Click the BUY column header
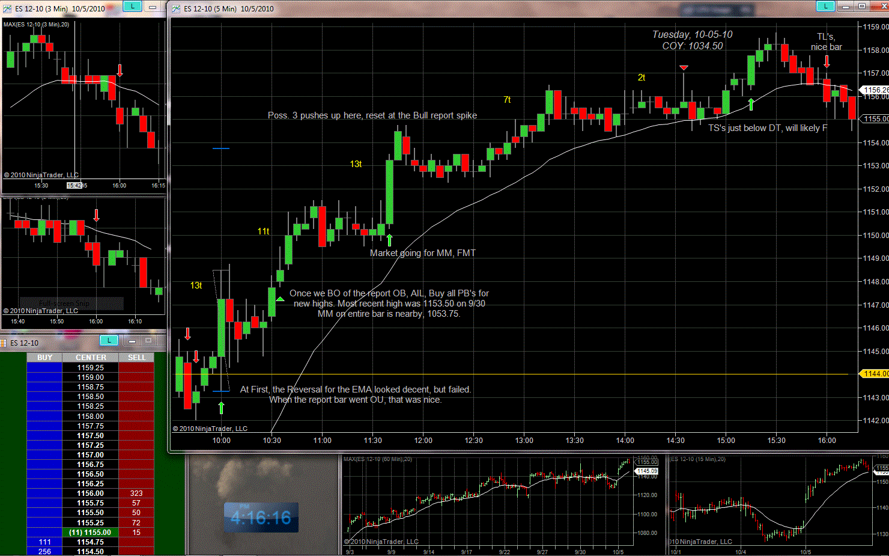The width and height of the screenshot is (889, 556). coord(45,358)
